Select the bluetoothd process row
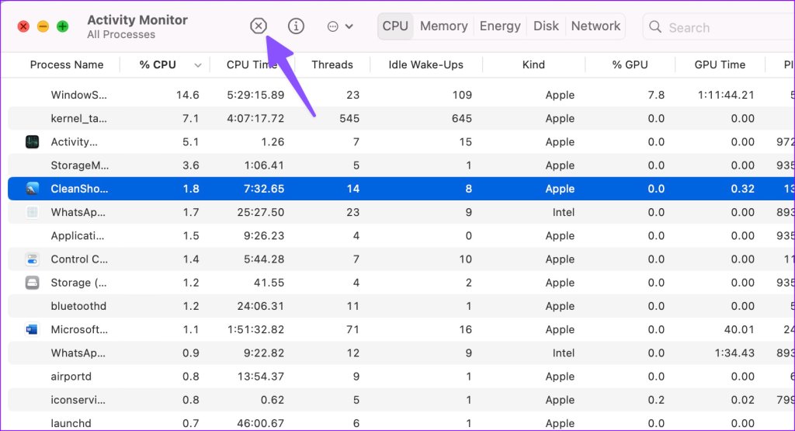 click(x=401, y=306)
